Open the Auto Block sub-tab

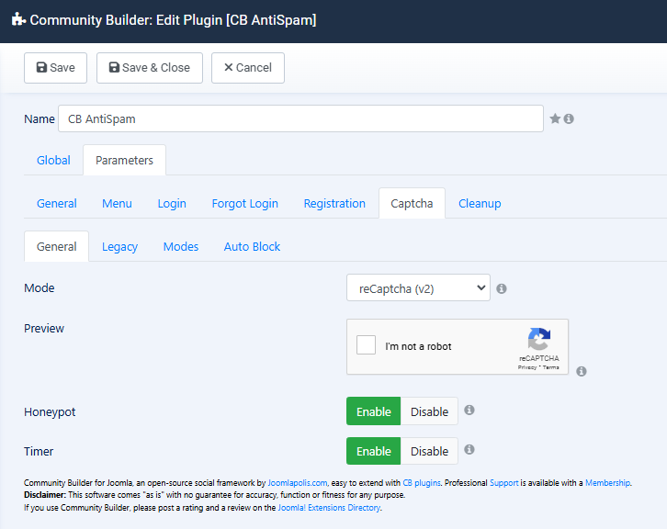tap(253, 247)
